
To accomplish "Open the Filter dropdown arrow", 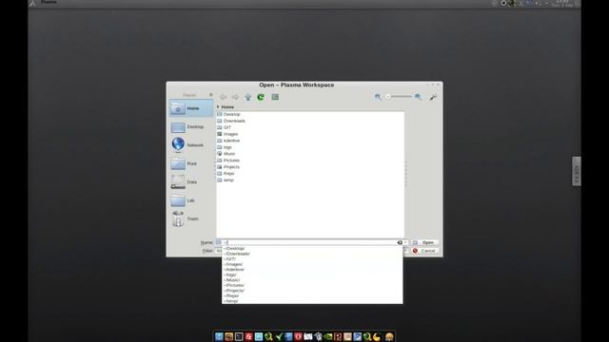I will click(405, 251).
